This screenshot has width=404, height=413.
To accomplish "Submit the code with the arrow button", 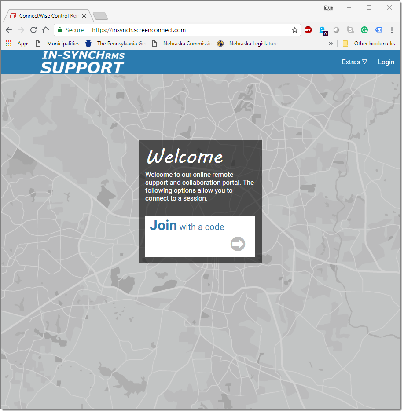I will coord(238,244).
